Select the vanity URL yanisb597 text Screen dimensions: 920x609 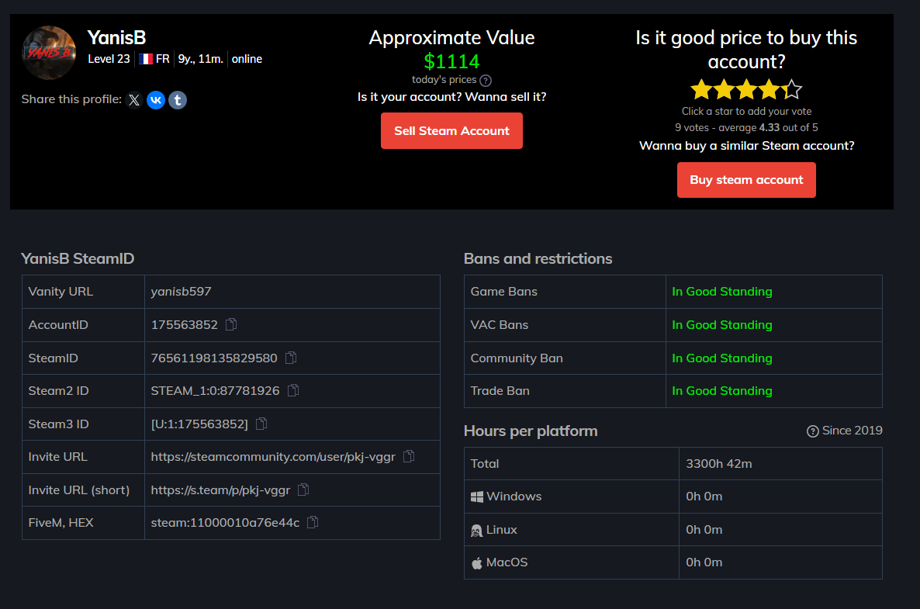tap(182, 292)
